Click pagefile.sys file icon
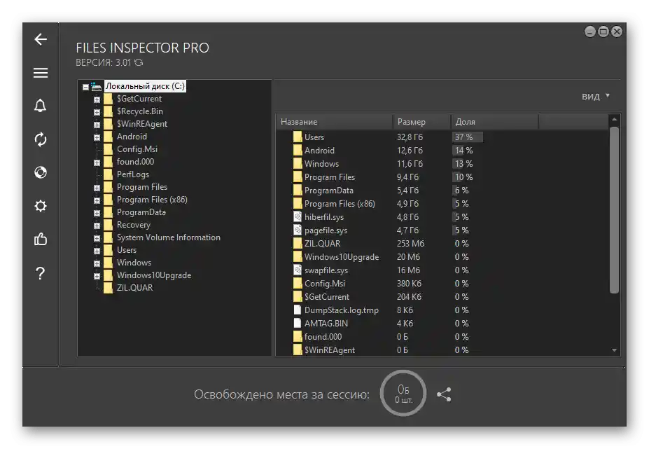 [298, 230]
